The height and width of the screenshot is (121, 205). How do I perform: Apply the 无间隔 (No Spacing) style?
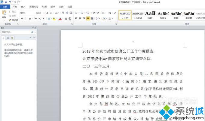(x=138, y=15)
